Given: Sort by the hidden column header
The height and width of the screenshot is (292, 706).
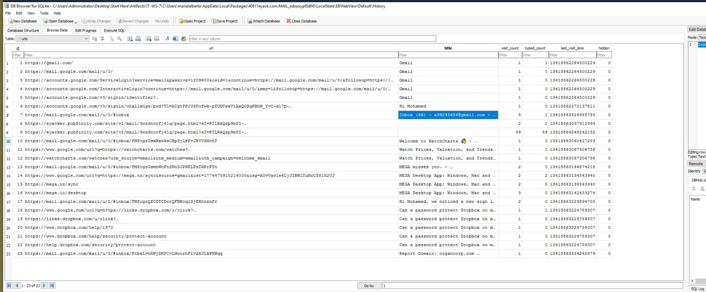Looking at the screenshot, I should [604, 48].
